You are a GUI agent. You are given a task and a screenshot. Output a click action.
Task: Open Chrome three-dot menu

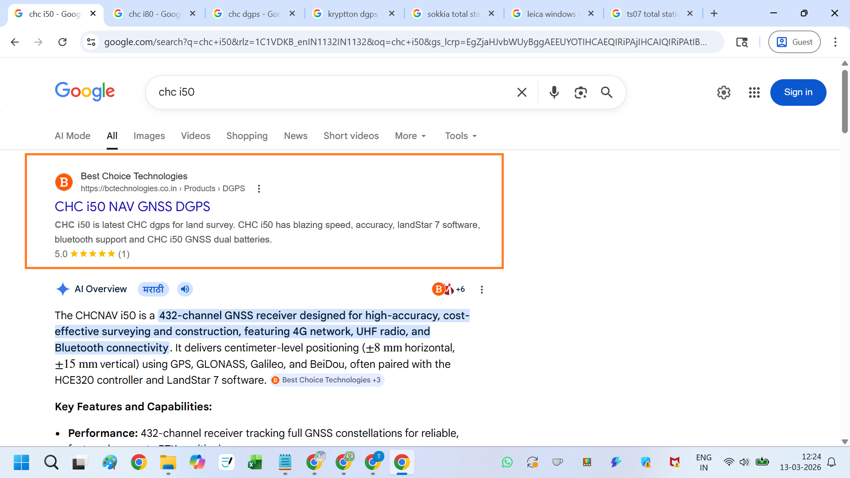(x=835, y=42)
